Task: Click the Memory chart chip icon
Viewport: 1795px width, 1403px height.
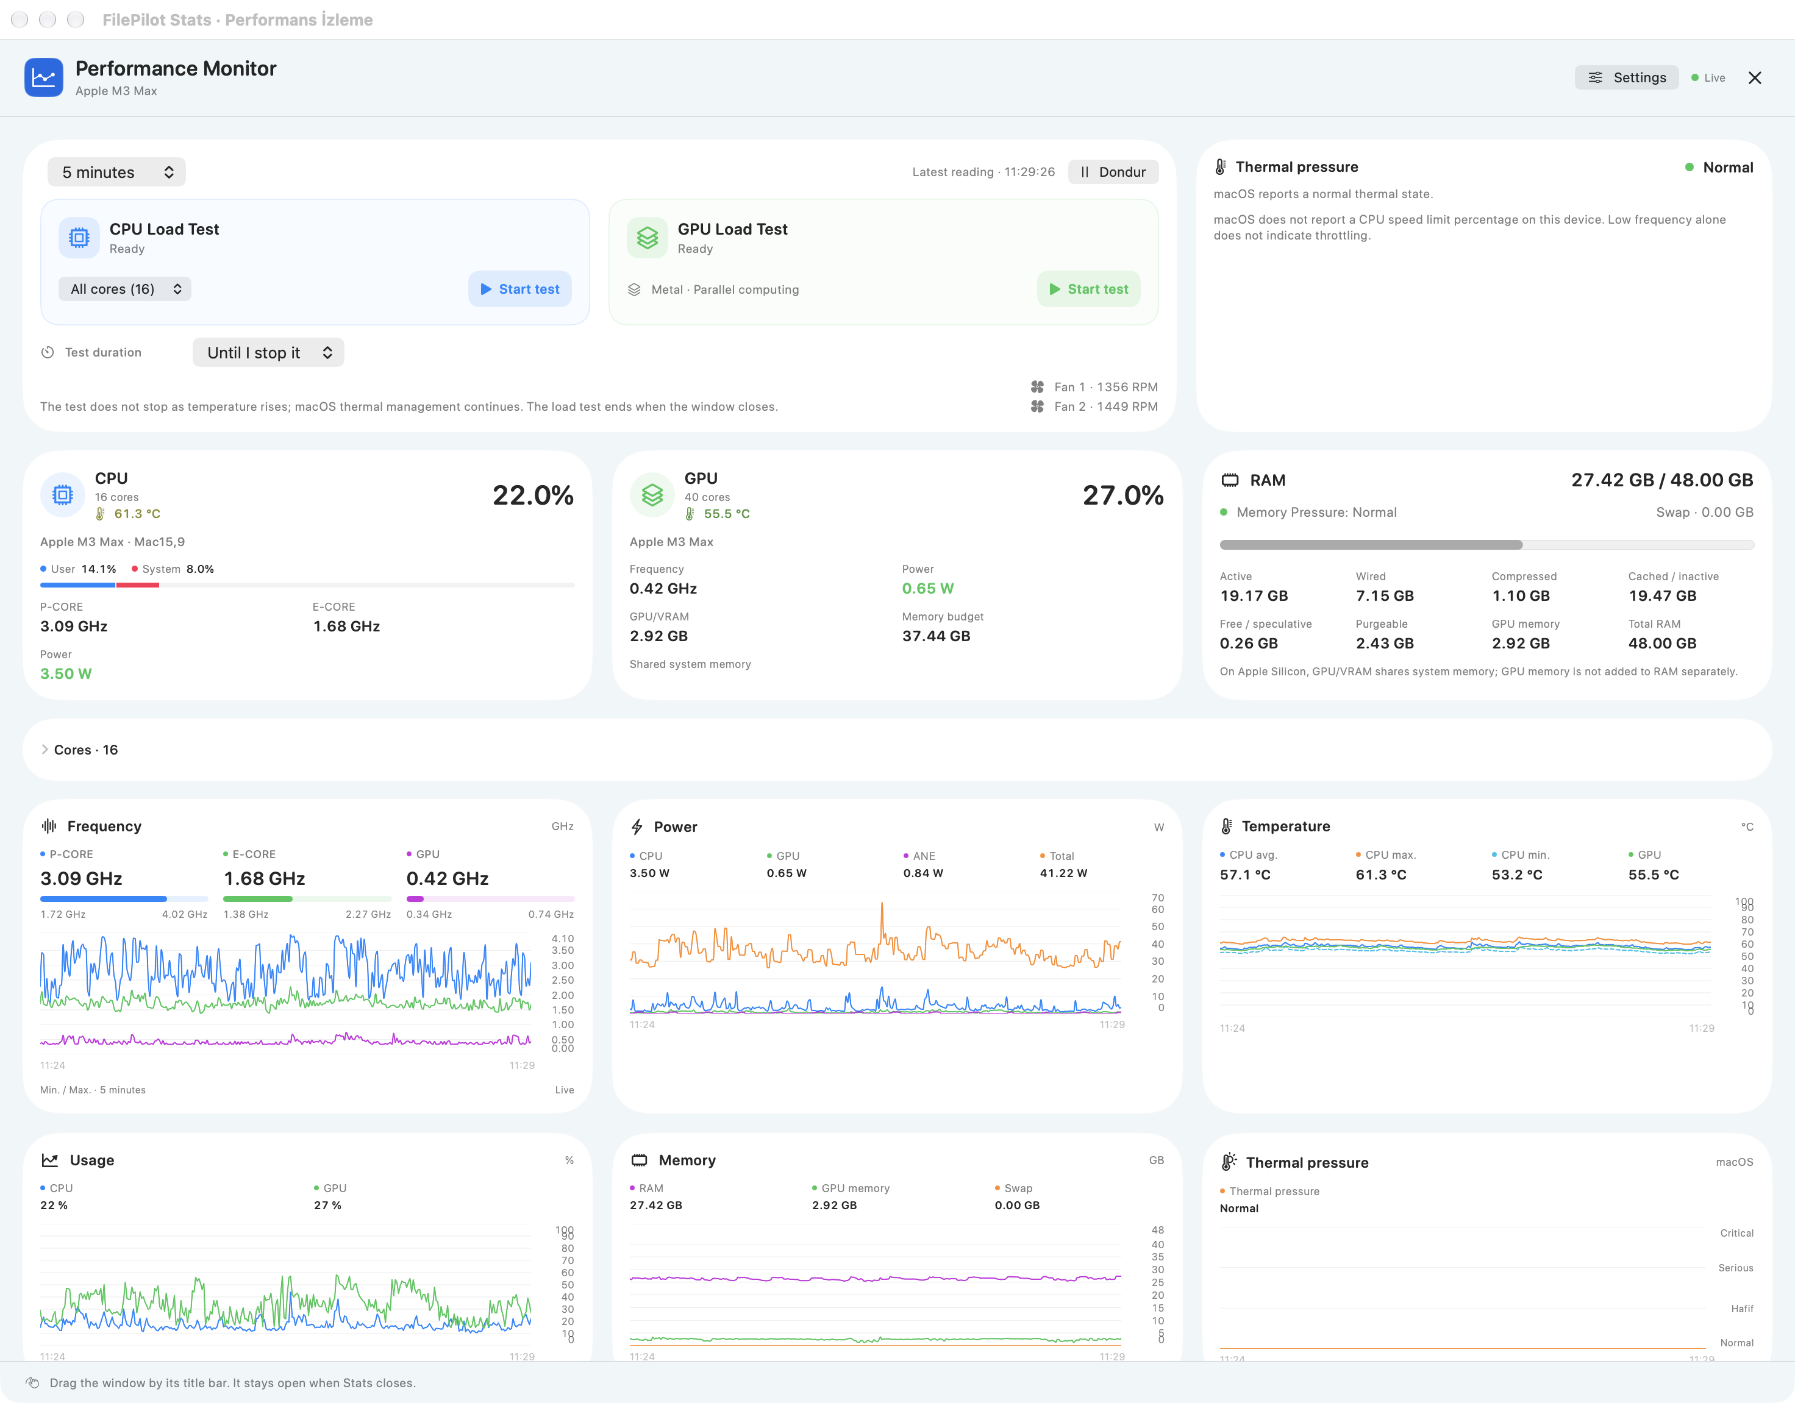Action: click(x=640, y=1160)
